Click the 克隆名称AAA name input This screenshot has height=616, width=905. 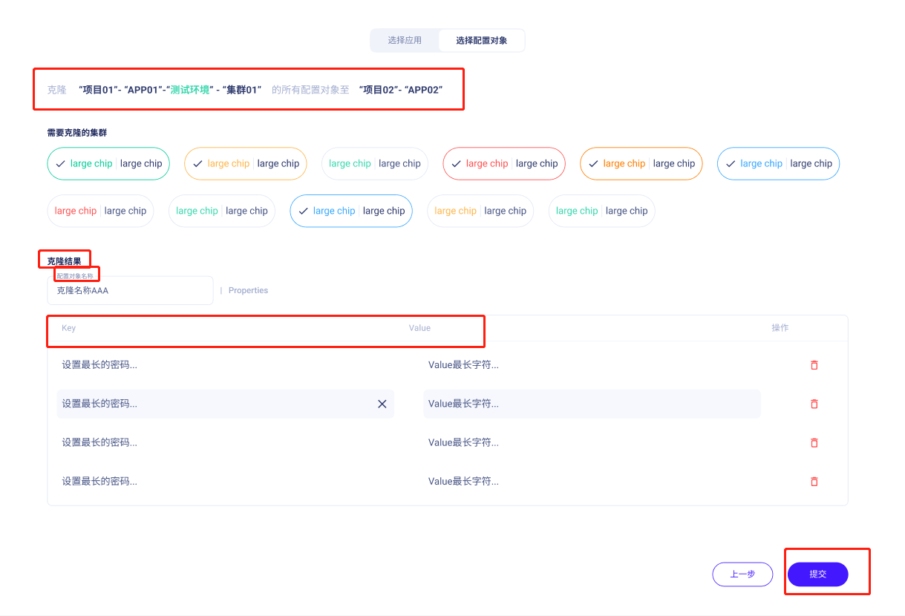130,290
